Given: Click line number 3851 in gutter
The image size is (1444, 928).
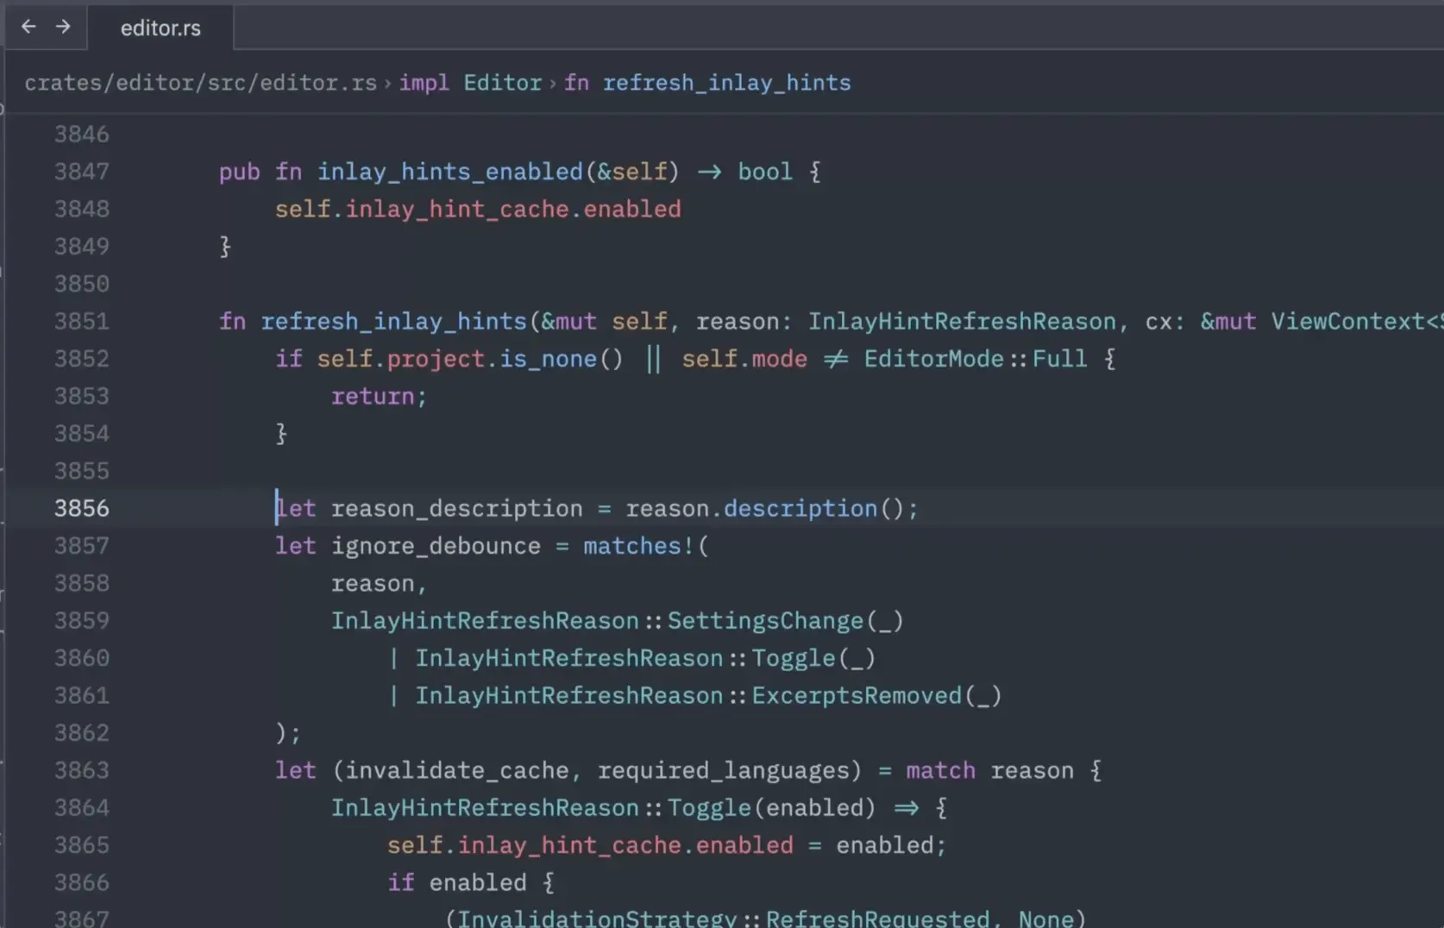Looking at the screenshot, I should pos(82,322).
